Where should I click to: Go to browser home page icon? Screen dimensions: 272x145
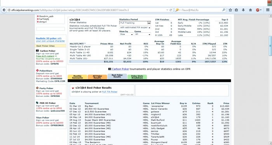coord(250,10)
